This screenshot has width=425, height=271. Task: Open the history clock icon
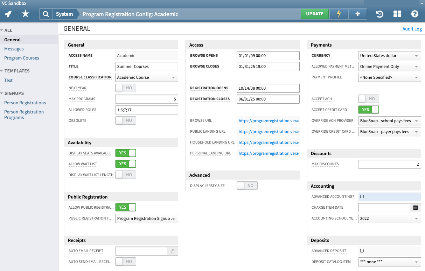[x=379, y=14]
